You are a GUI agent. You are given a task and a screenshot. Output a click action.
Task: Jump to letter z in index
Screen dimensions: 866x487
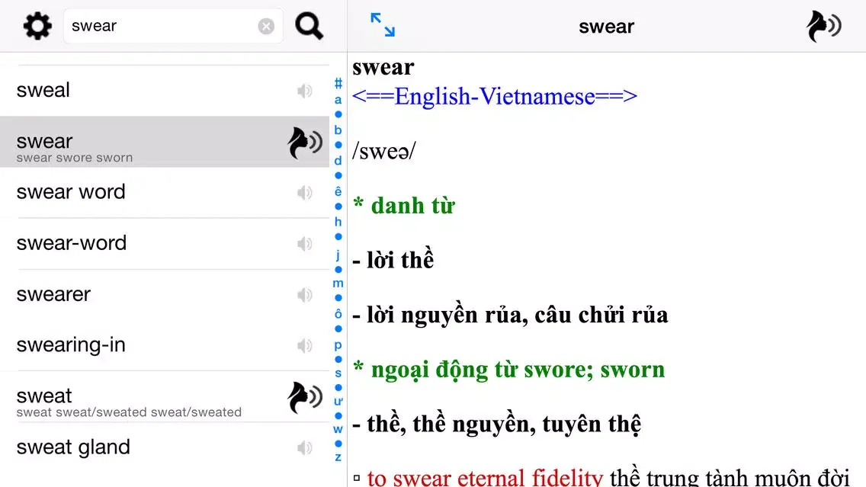coord(338,457)
